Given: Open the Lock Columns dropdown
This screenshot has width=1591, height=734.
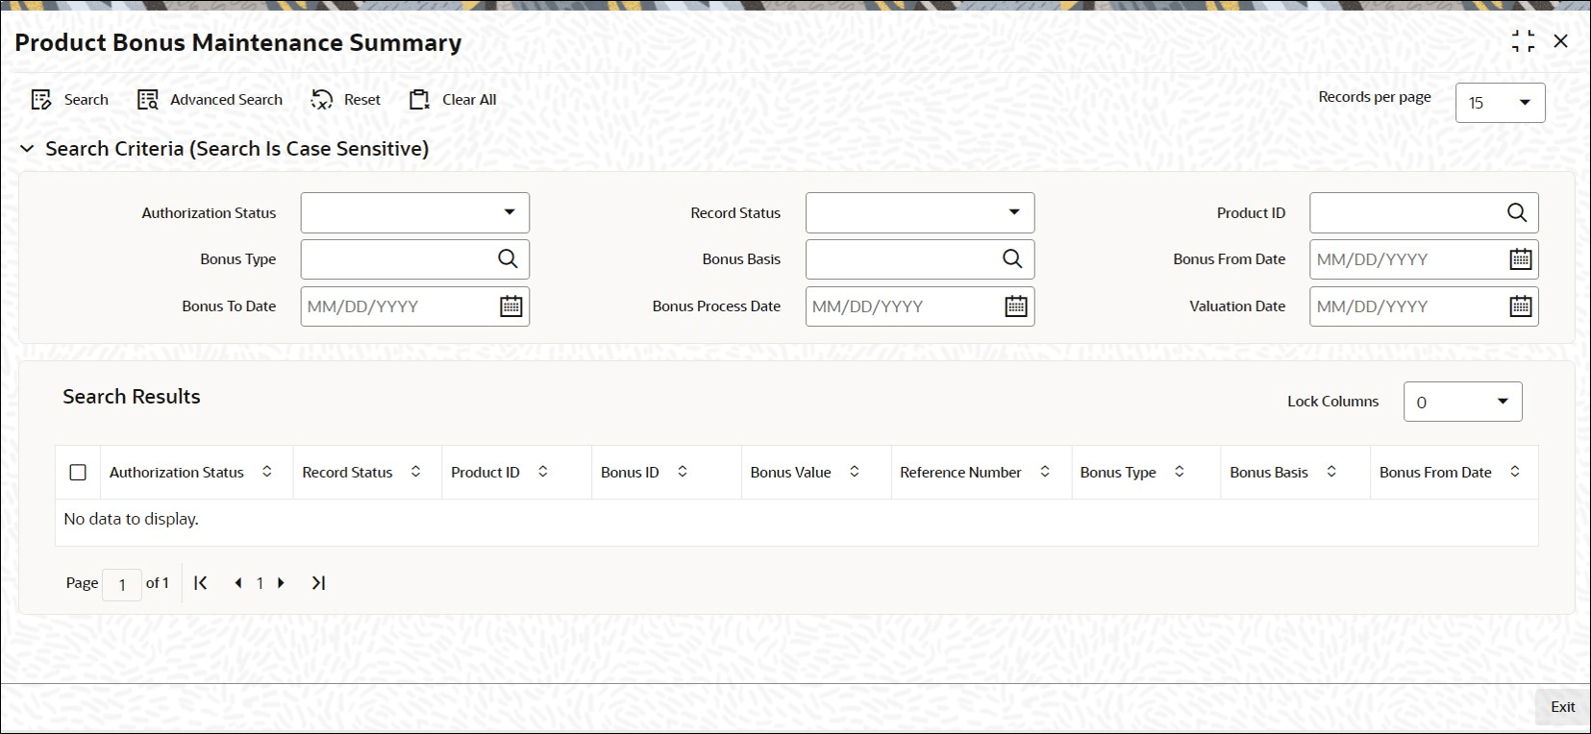Looking at the screenshot, I should (1462, 402).
